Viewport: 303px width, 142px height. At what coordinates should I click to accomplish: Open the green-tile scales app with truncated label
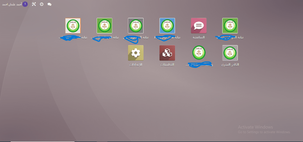point(104,26)
